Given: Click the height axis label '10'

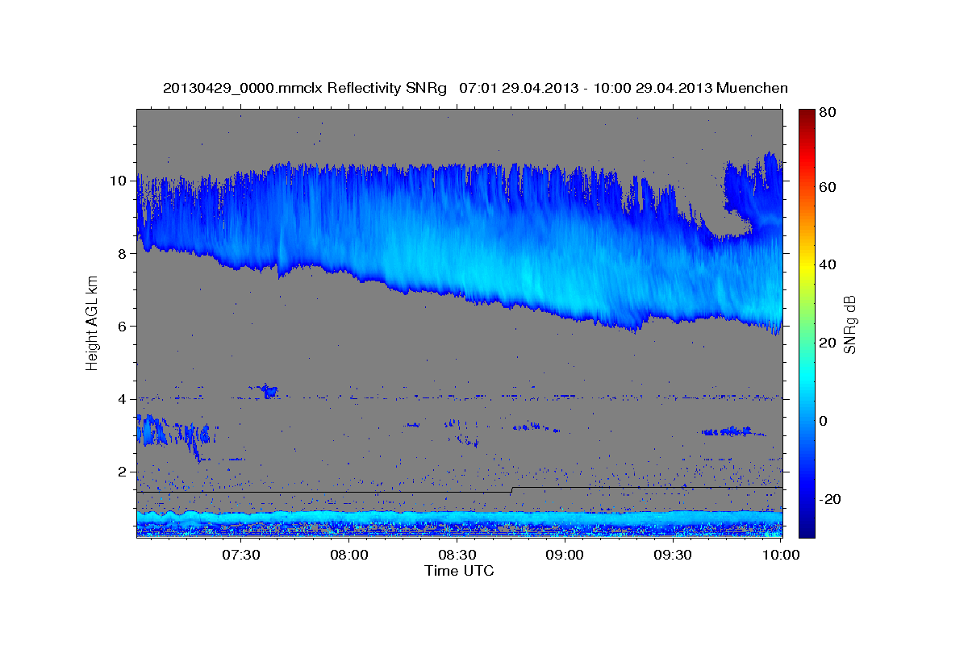Looking at the screenshot, I should tap(118, 181).
